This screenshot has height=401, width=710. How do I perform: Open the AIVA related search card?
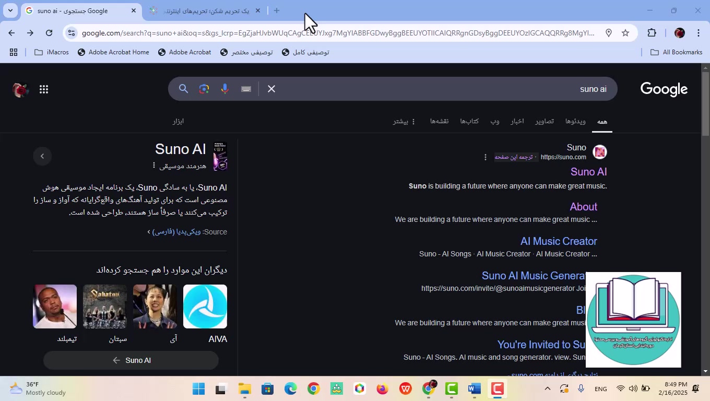(x=205, y=314)
